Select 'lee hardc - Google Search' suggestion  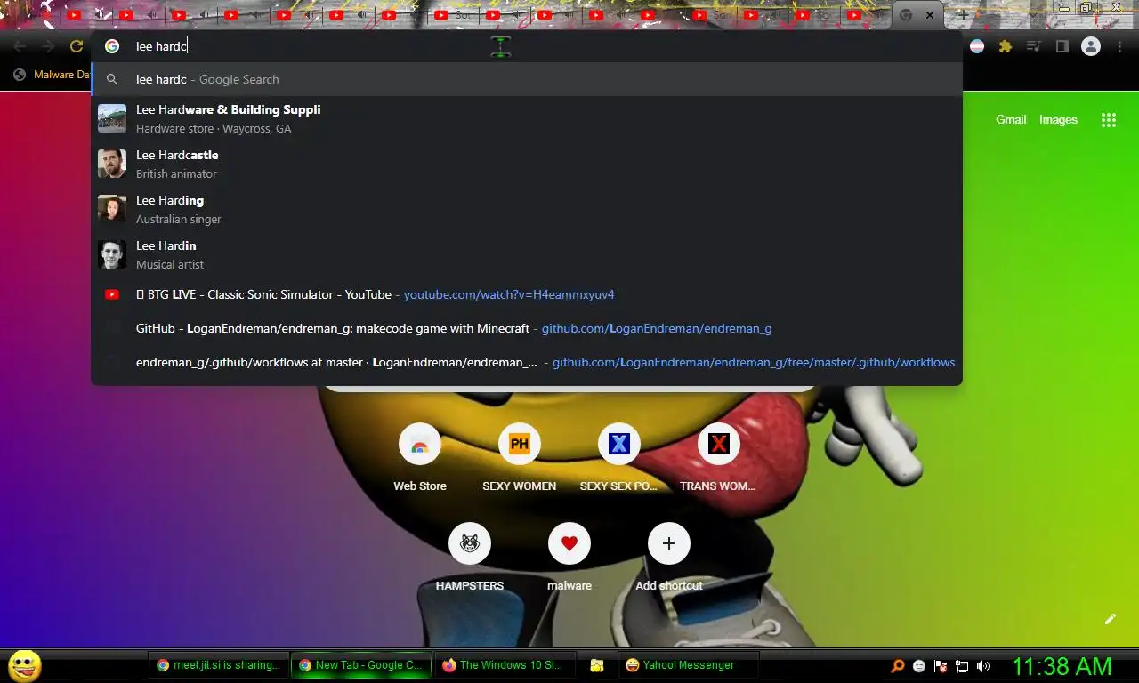click(527, 79)
